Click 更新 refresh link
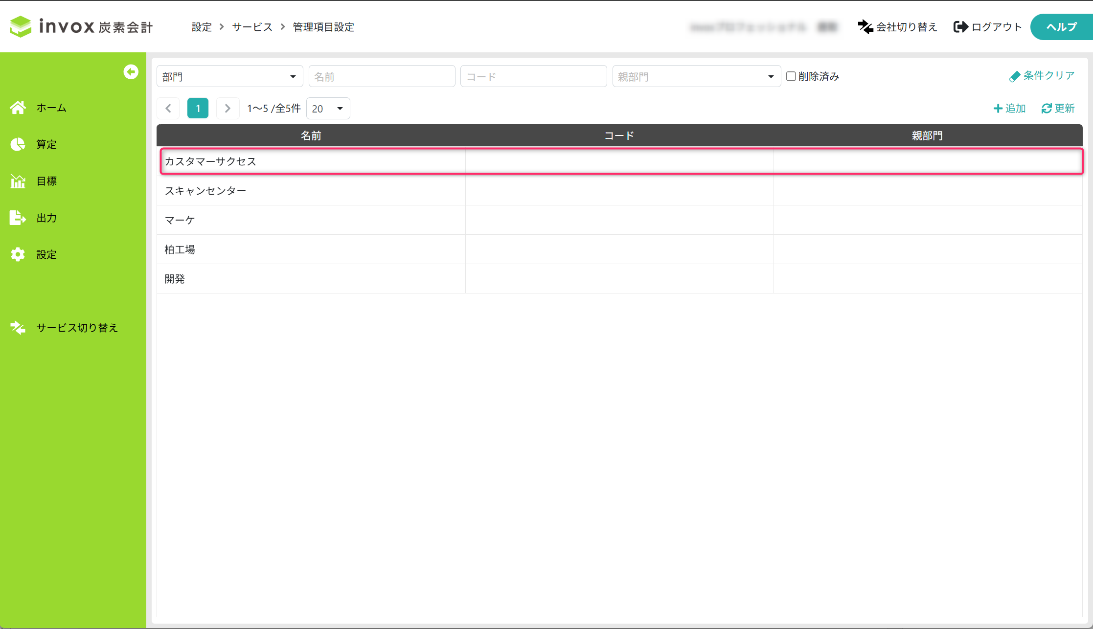Screen dimensions: 1093x629 pyautogui.click(x=1058, y=108)
